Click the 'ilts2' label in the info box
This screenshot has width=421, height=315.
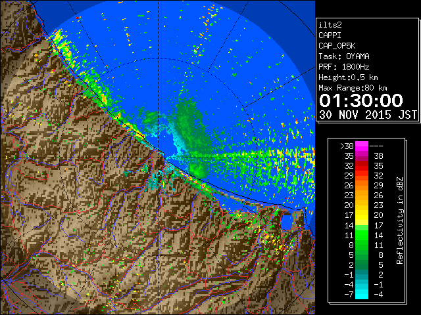coord(330,25)
